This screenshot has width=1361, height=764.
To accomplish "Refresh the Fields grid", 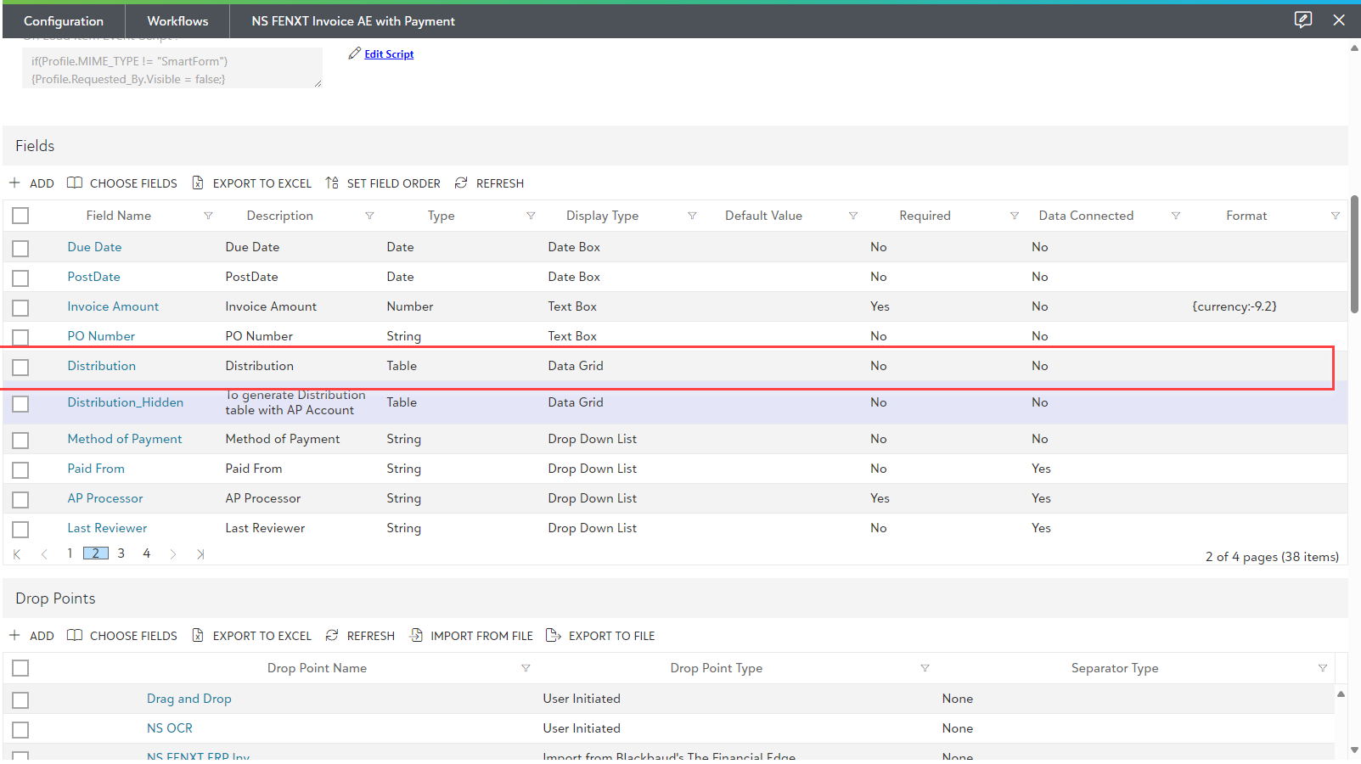I will 489,183.
